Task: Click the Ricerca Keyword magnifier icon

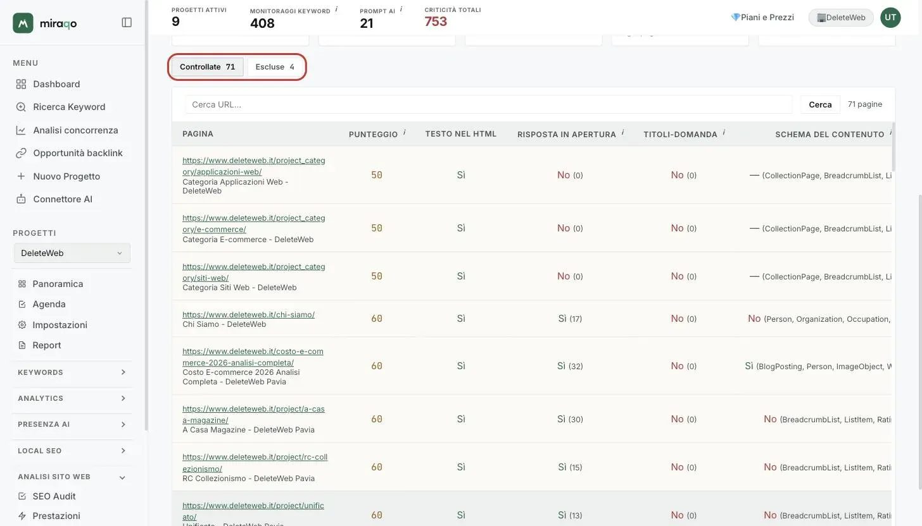Action: coord(21,107)
